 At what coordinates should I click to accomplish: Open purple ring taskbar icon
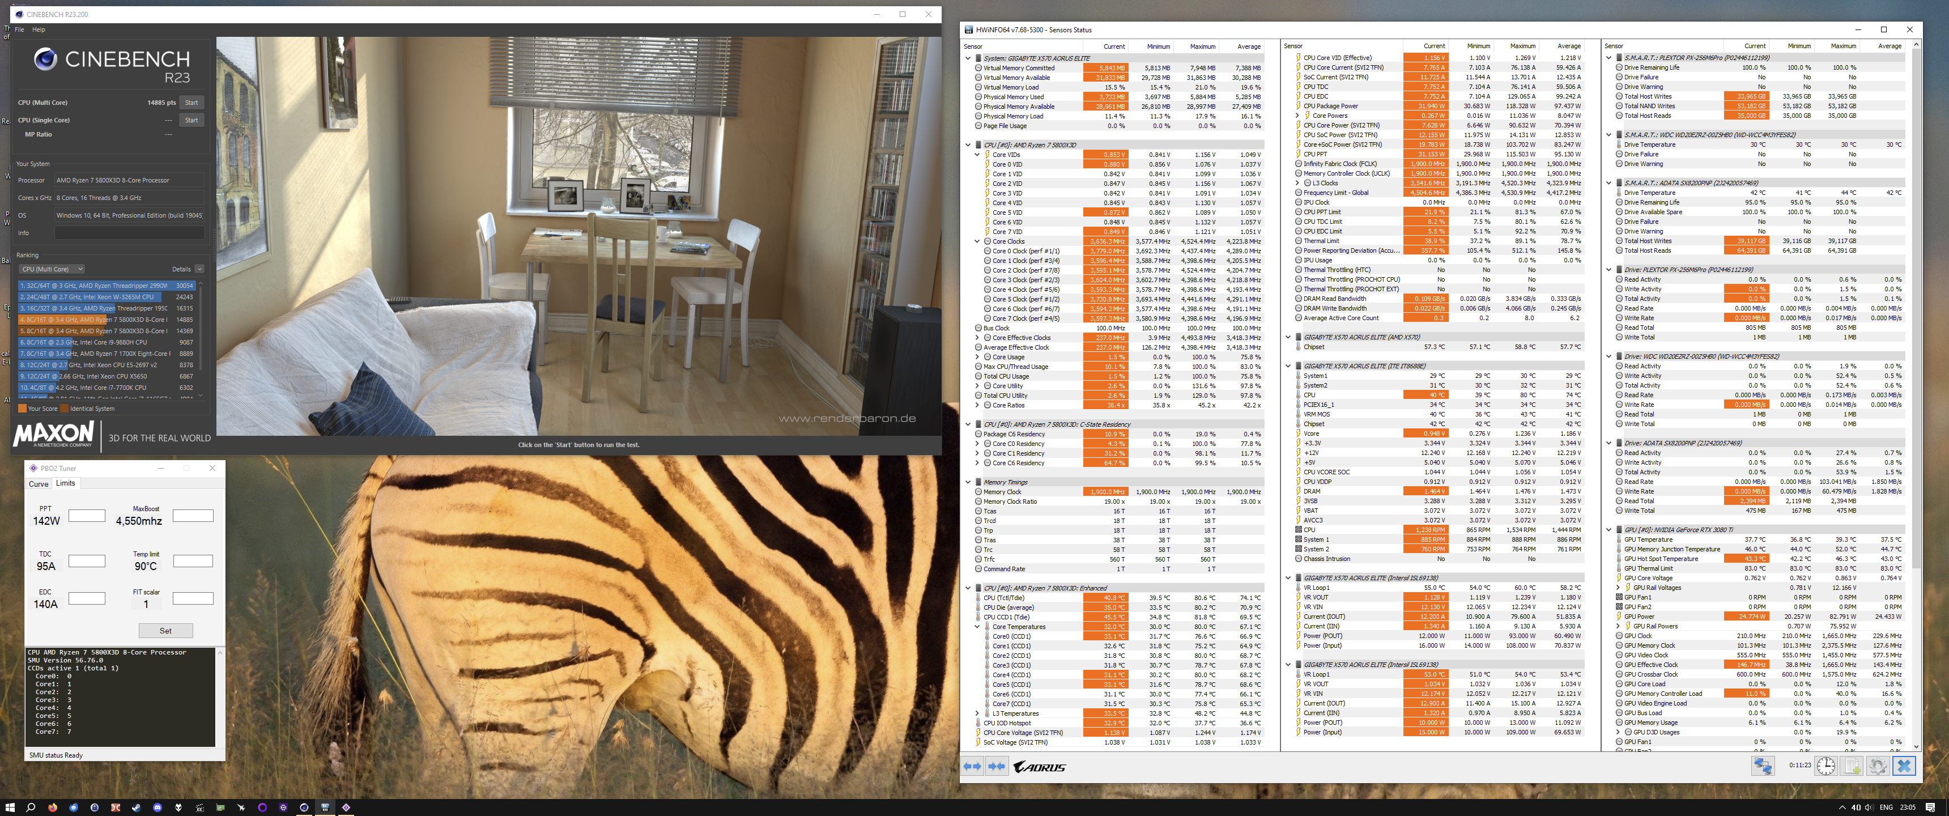click(x=262, y=807)
